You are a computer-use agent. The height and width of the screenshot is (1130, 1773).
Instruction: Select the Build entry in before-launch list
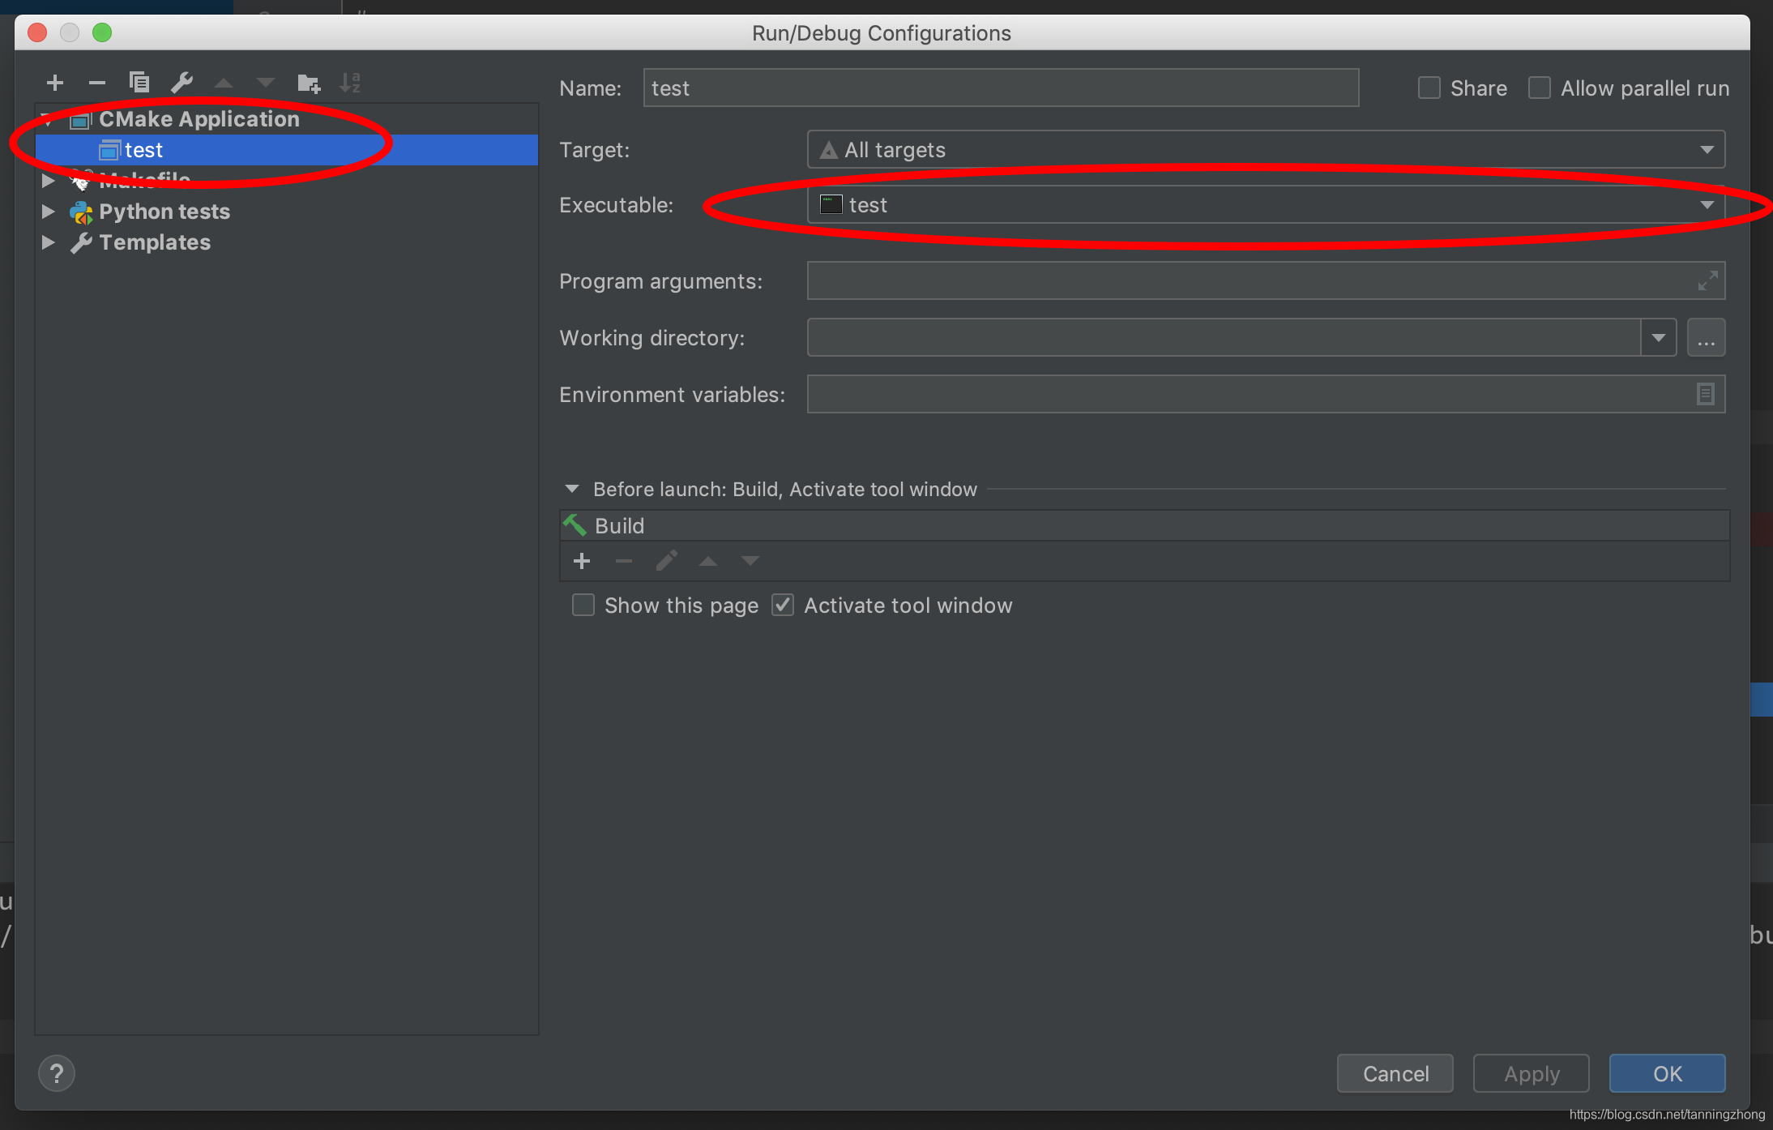(x=1144, y=525)
